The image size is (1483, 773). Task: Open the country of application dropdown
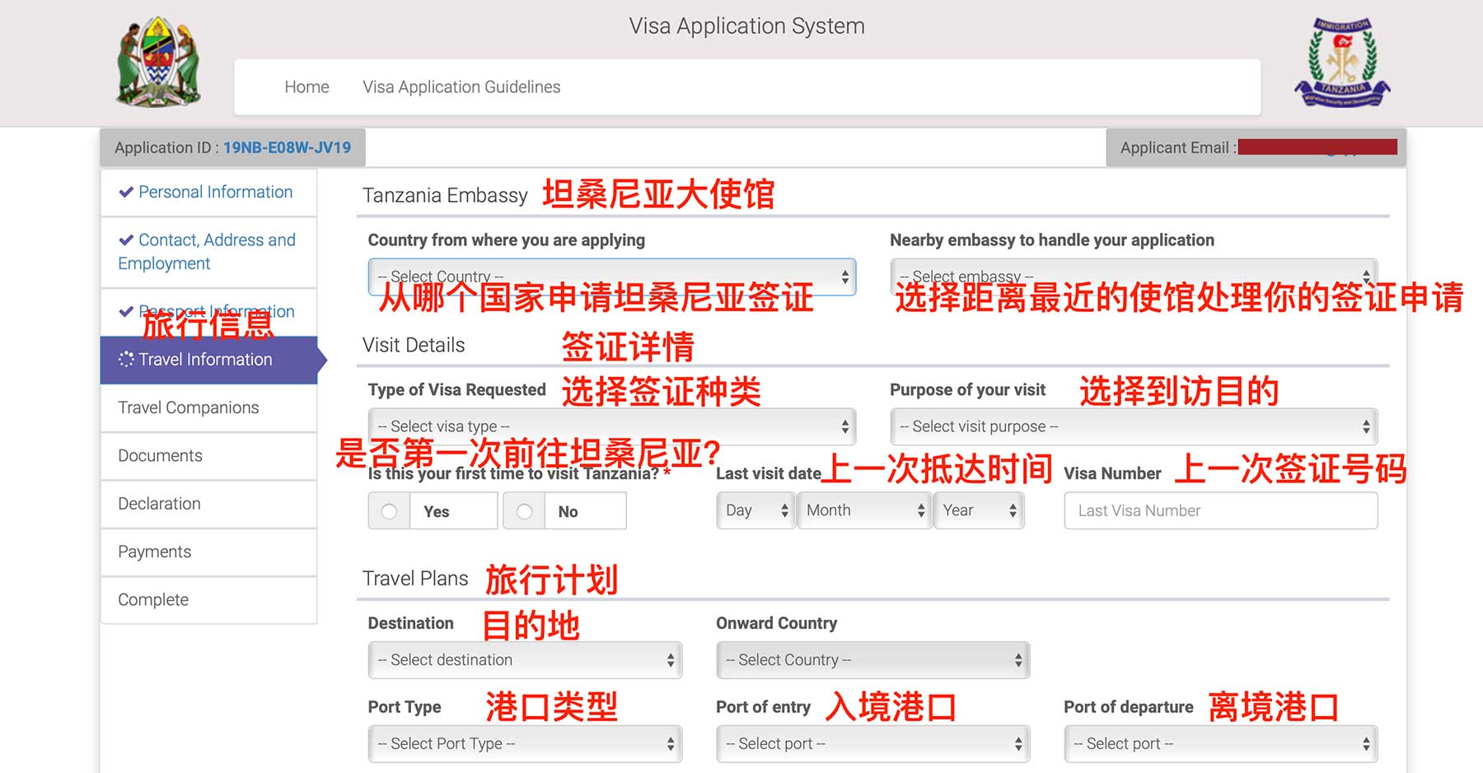tap(611, 277)
